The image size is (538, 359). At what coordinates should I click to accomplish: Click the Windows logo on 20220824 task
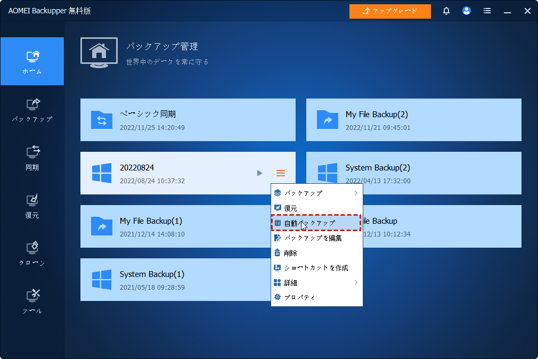[x=102, y=173]
